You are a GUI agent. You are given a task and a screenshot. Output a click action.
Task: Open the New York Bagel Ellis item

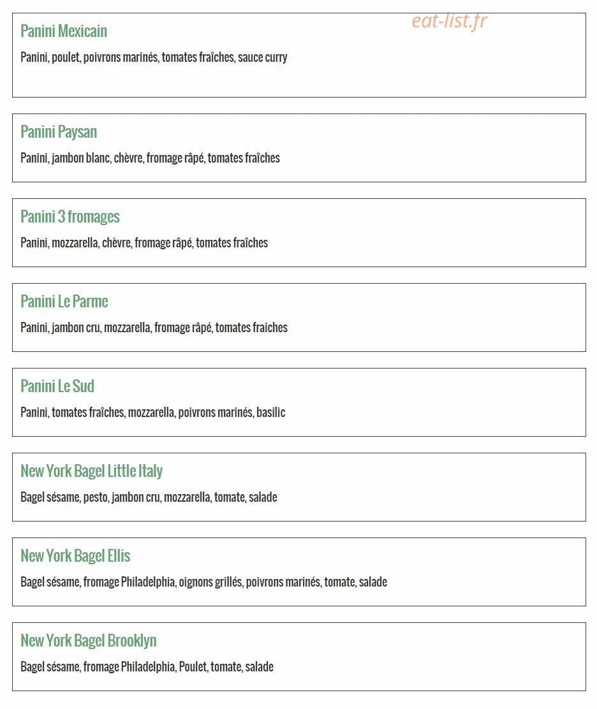pos(75,556)
